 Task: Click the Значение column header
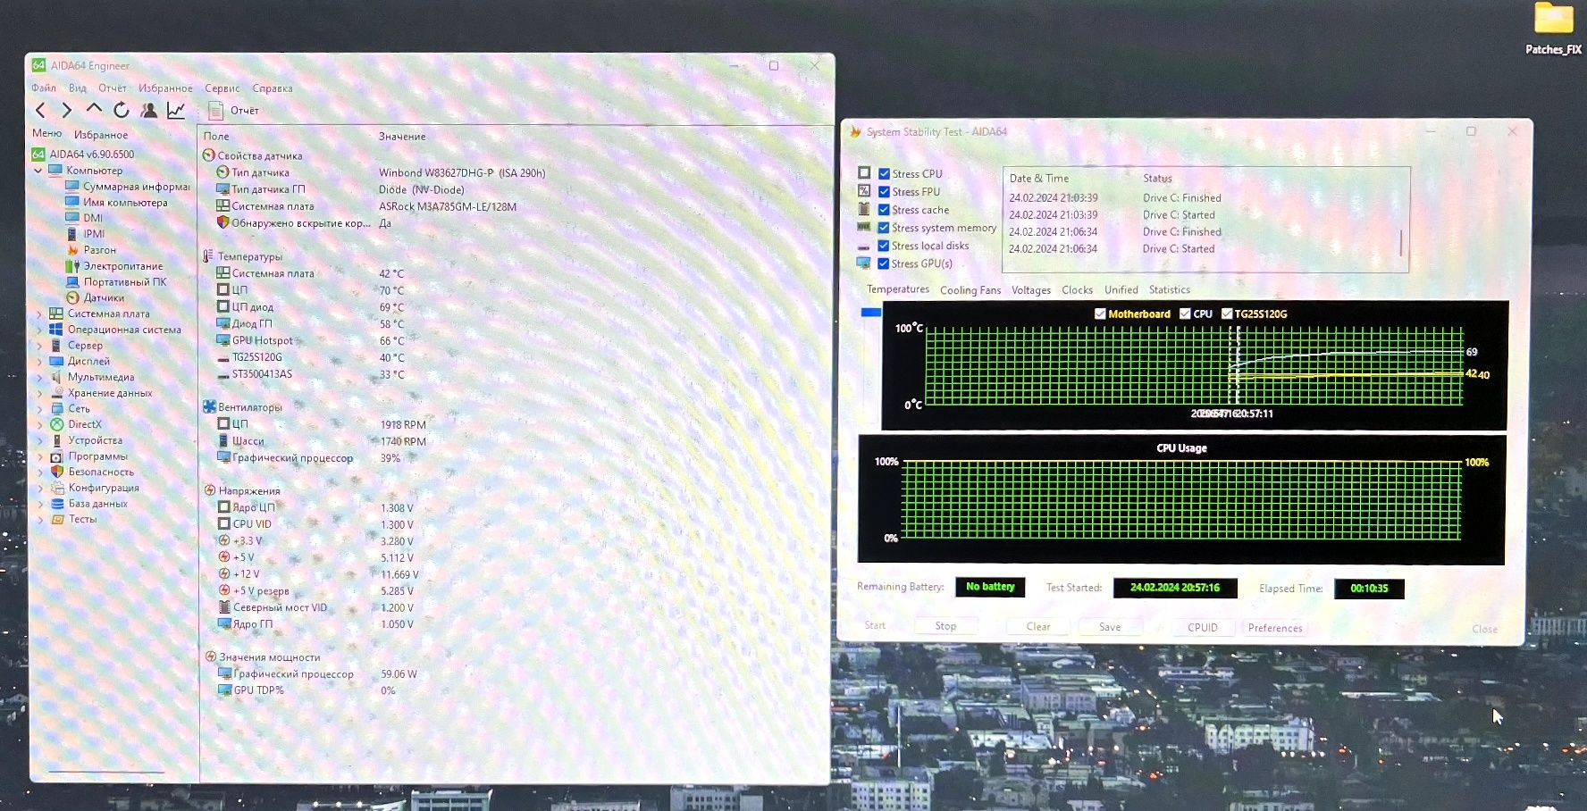click(402, 137)
